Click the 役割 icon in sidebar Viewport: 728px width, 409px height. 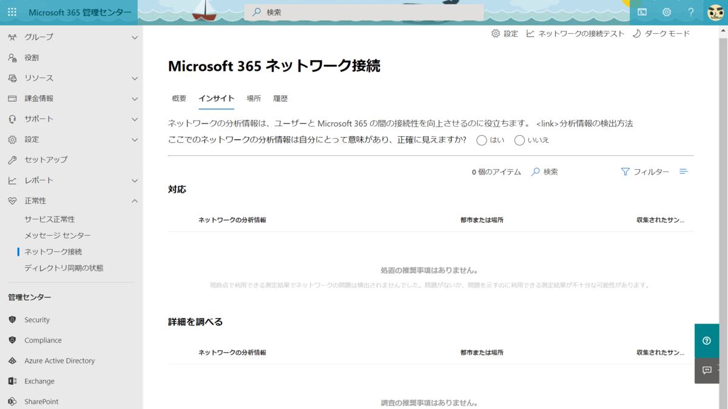(12, 58)
